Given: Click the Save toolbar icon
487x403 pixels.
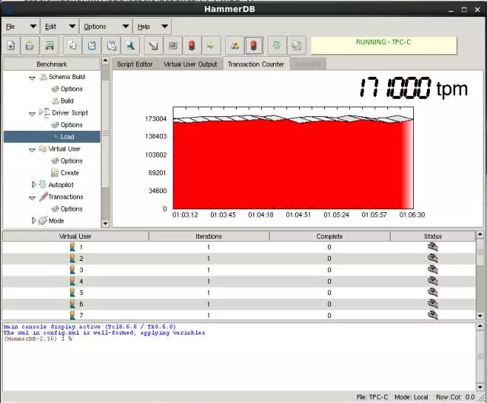Looking at the screenshot, I should click(49, 46).
